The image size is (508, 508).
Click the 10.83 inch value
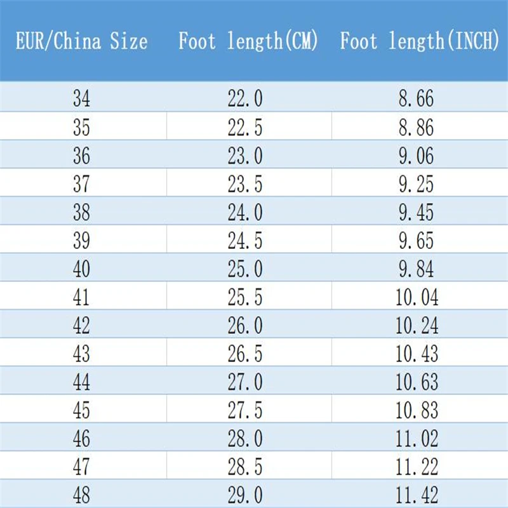click(x=417, y=410)
